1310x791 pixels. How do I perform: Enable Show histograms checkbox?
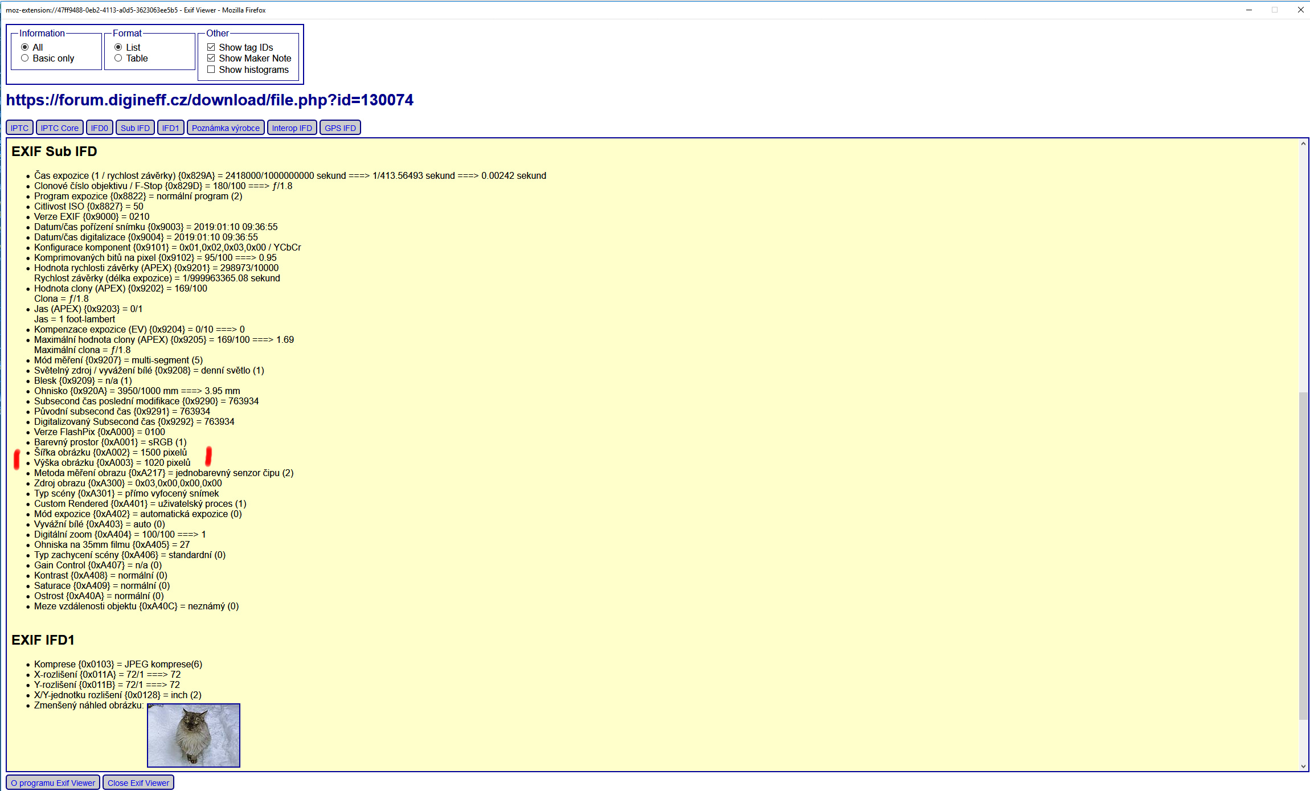coord(211,69)
